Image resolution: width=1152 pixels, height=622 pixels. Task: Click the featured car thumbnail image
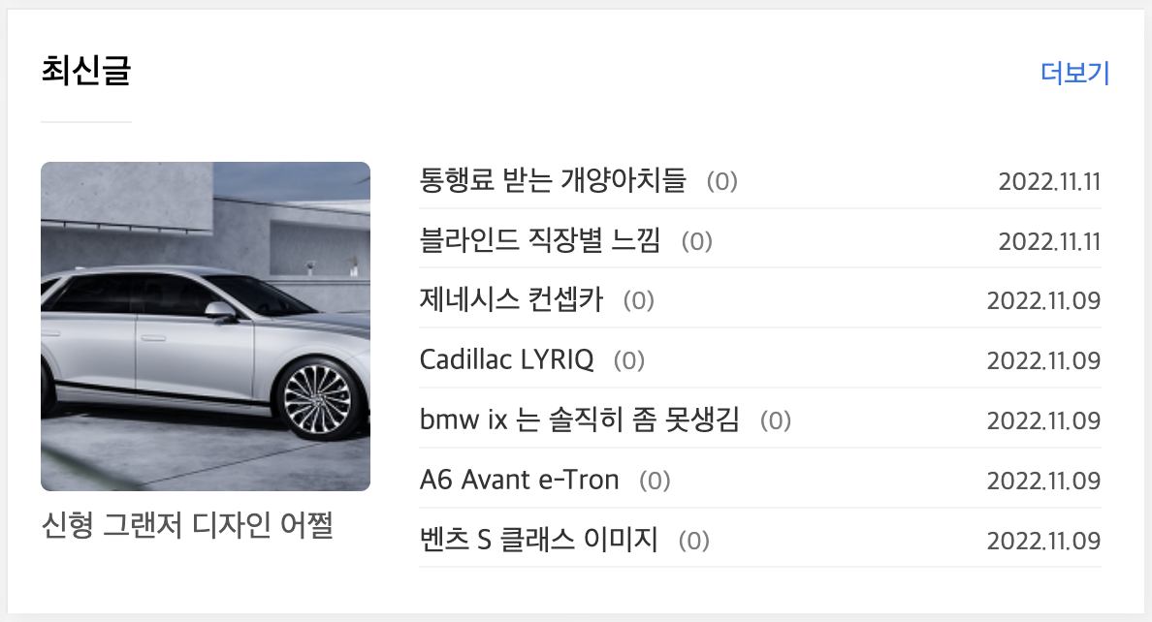205,327
